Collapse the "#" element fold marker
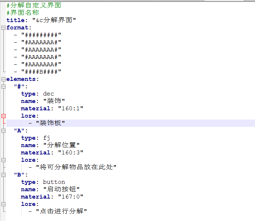 point(3,86)
